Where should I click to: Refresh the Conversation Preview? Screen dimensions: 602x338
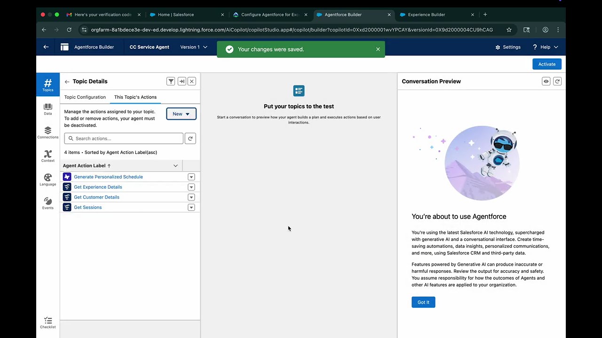557,81
